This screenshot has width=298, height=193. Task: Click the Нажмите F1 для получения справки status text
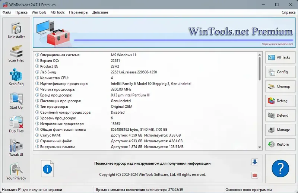click(32, 190)
